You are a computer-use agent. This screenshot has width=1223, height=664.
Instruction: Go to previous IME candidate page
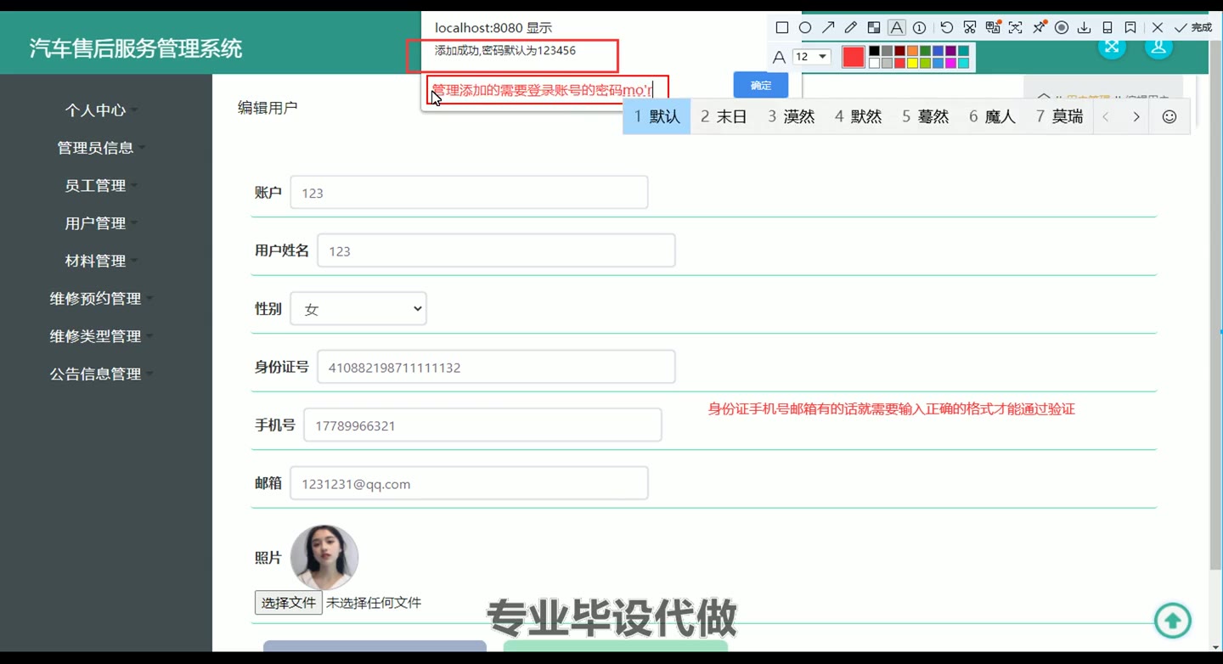(1106, 116)
